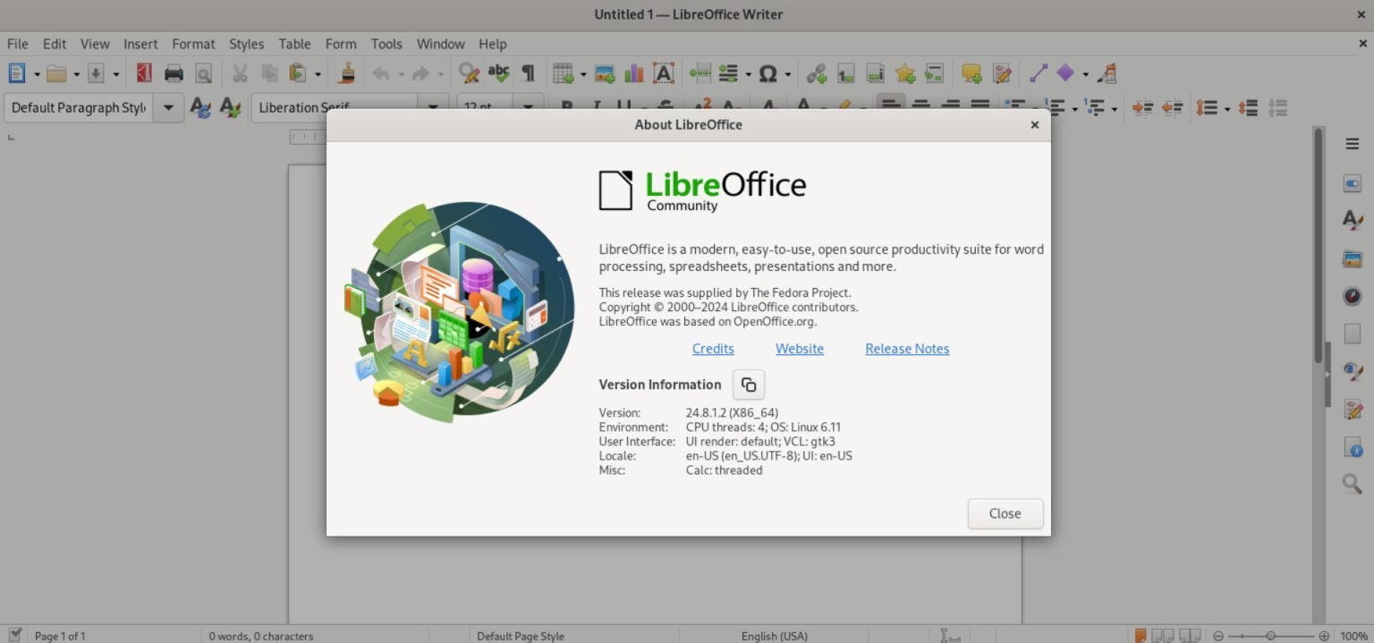The image size is (1374, 643).
Task: Click the Release Notes link
Action: point(906,349)
